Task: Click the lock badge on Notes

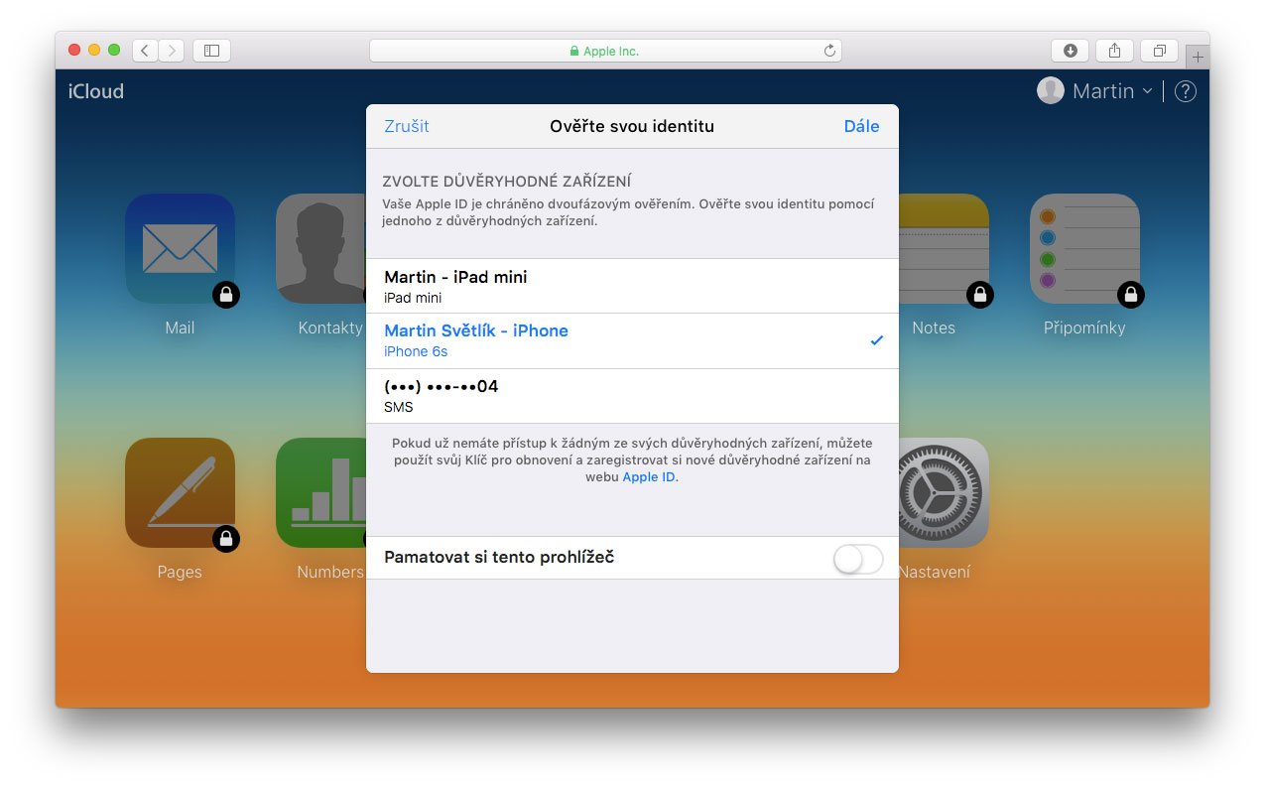Action: click(x=980, y=295)
